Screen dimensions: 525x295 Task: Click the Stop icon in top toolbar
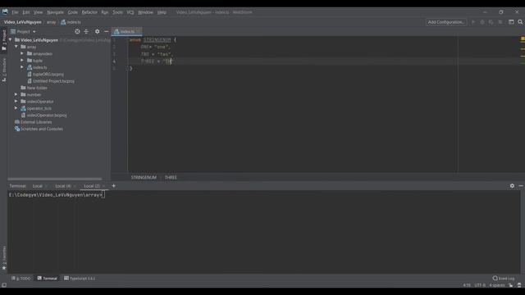point(500,22)
